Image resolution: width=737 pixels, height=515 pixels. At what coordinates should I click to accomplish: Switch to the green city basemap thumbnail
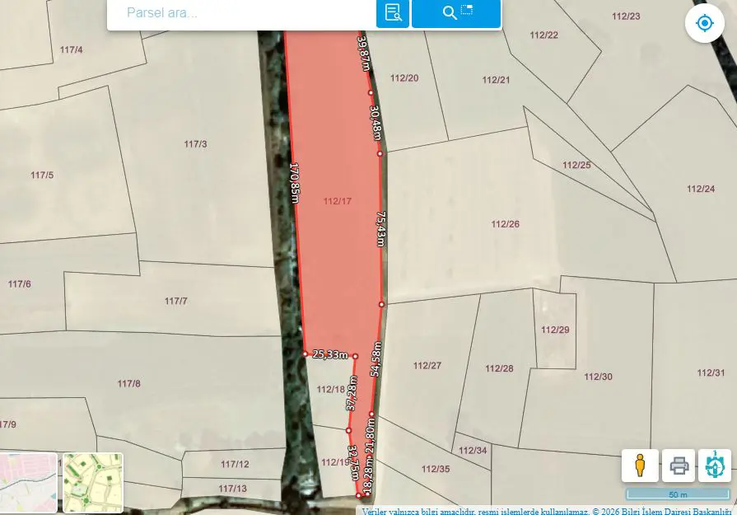point(92,483)
